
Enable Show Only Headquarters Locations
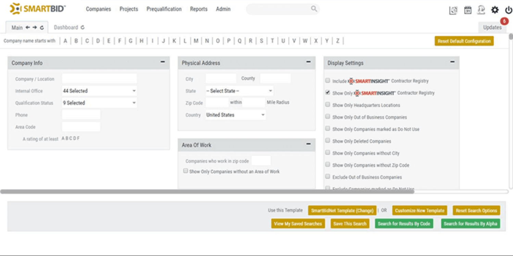pyautogui.click(x=327, y=104)
